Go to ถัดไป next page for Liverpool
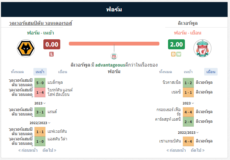The width and height of the screenshot is (230, 160). coord(198,150)
